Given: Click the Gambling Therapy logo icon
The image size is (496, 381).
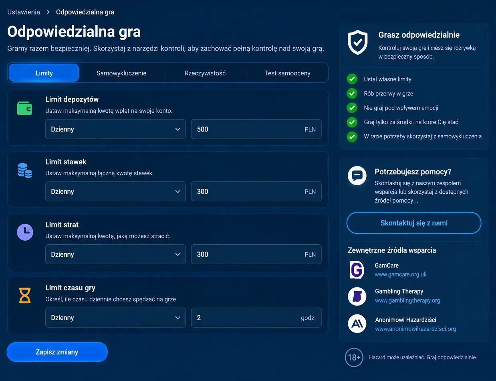Looking at the screenshot, I should 357,296.
